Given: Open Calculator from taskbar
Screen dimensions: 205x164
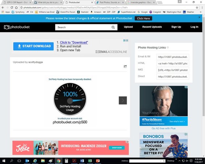Looking at the screenshot, I should [66, 161].
